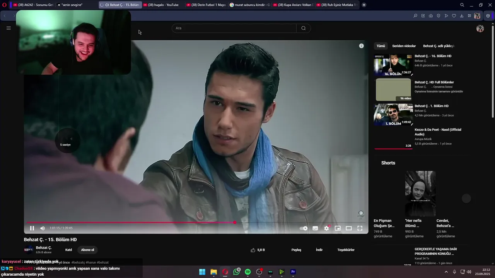Focus the Ara search field

[x=234, y=28]
